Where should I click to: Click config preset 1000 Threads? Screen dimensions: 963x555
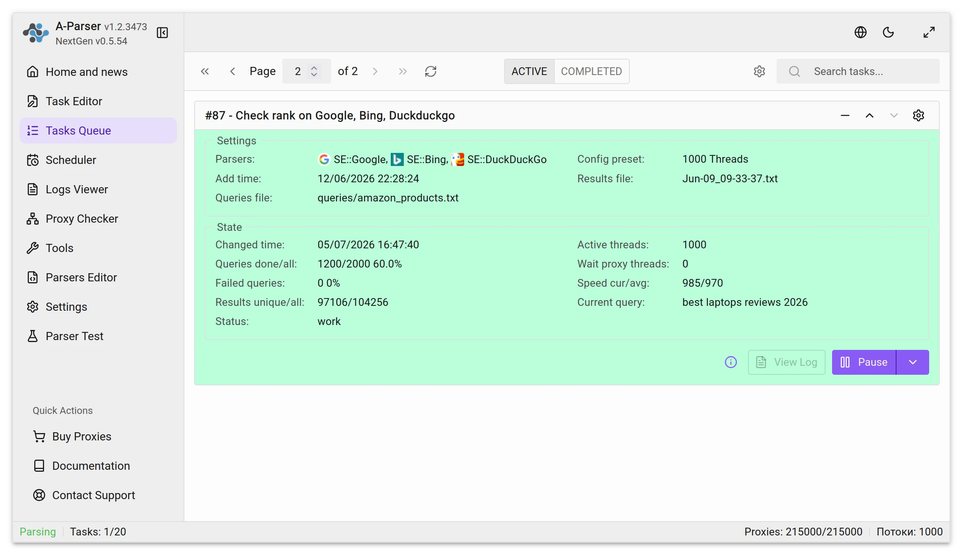click(715, 159)
